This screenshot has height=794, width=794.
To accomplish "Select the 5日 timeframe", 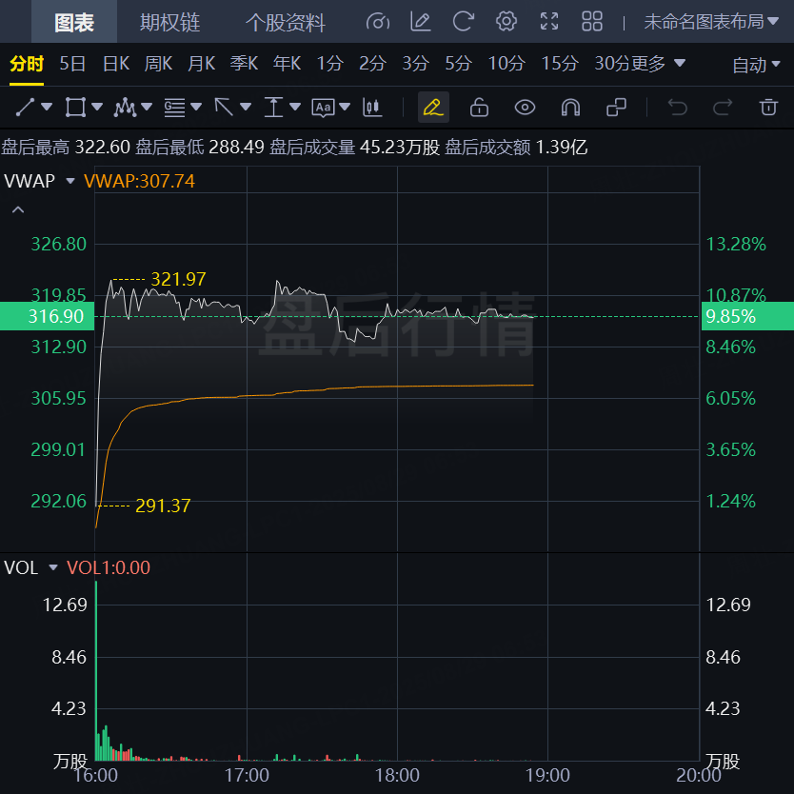I will (x=72, y=64).
